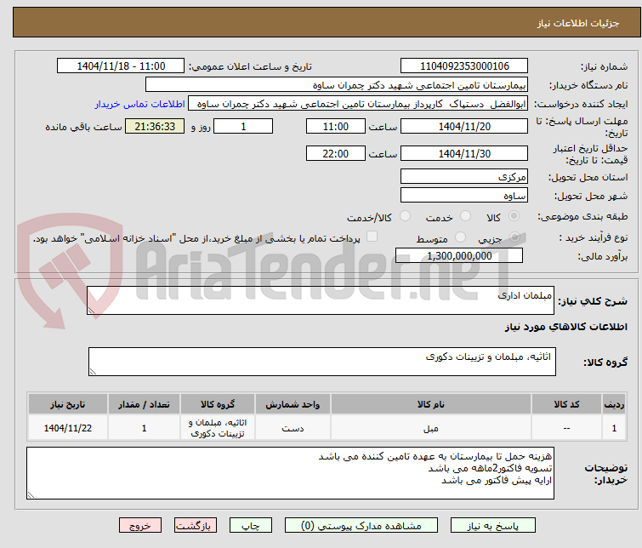
Task: Open 'اطلاعات تماس خریدار' link
Action: (x=140, y=104)
